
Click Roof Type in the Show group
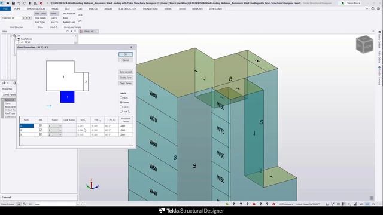coord(39,22)
